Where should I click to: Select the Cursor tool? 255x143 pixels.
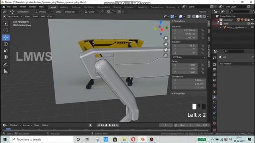tap(6, 30)
